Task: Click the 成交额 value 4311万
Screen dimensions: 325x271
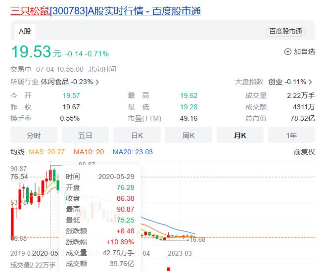Action: point(304,107)
